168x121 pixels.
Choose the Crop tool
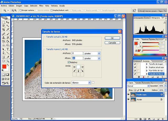pyautogui.click(x=3, y=29)
